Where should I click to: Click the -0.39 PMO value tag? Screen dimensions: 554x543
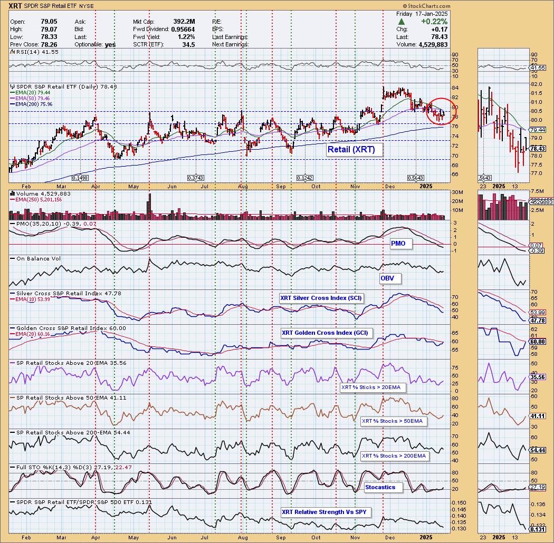point(538,250)
